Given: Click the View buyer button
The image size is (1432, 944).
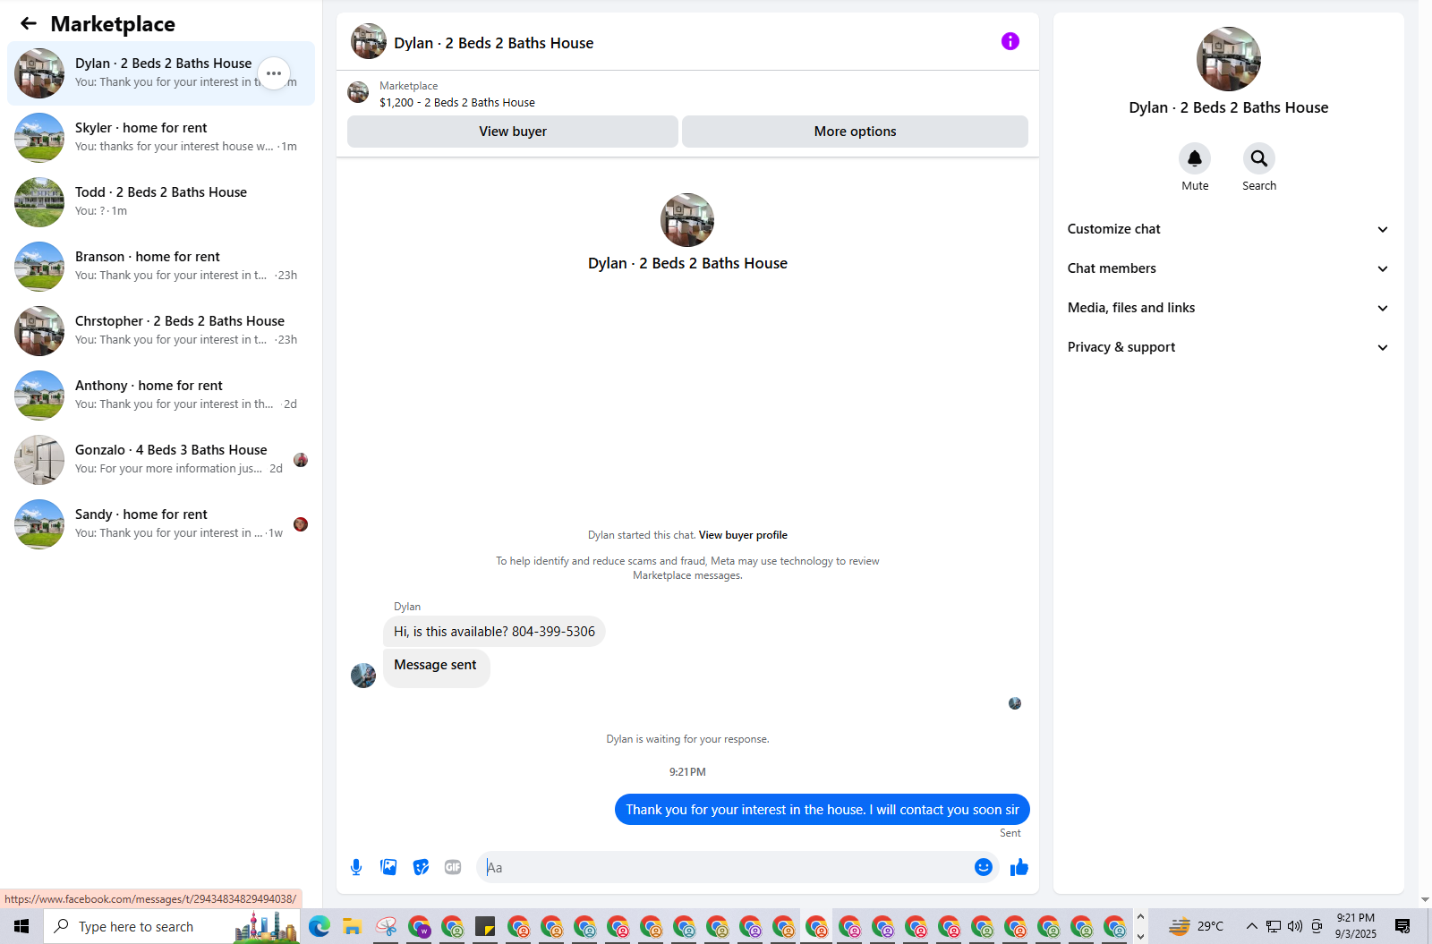Looking at the screenshot, I should click(x=513, y=132).
